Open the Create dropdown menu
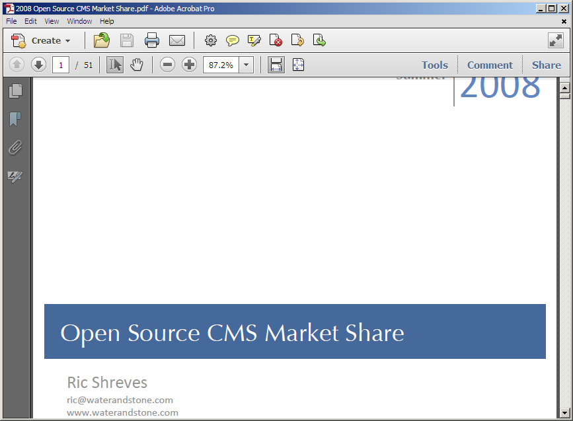573x421 pixels. pyautogui.click(x=42, y=40)
